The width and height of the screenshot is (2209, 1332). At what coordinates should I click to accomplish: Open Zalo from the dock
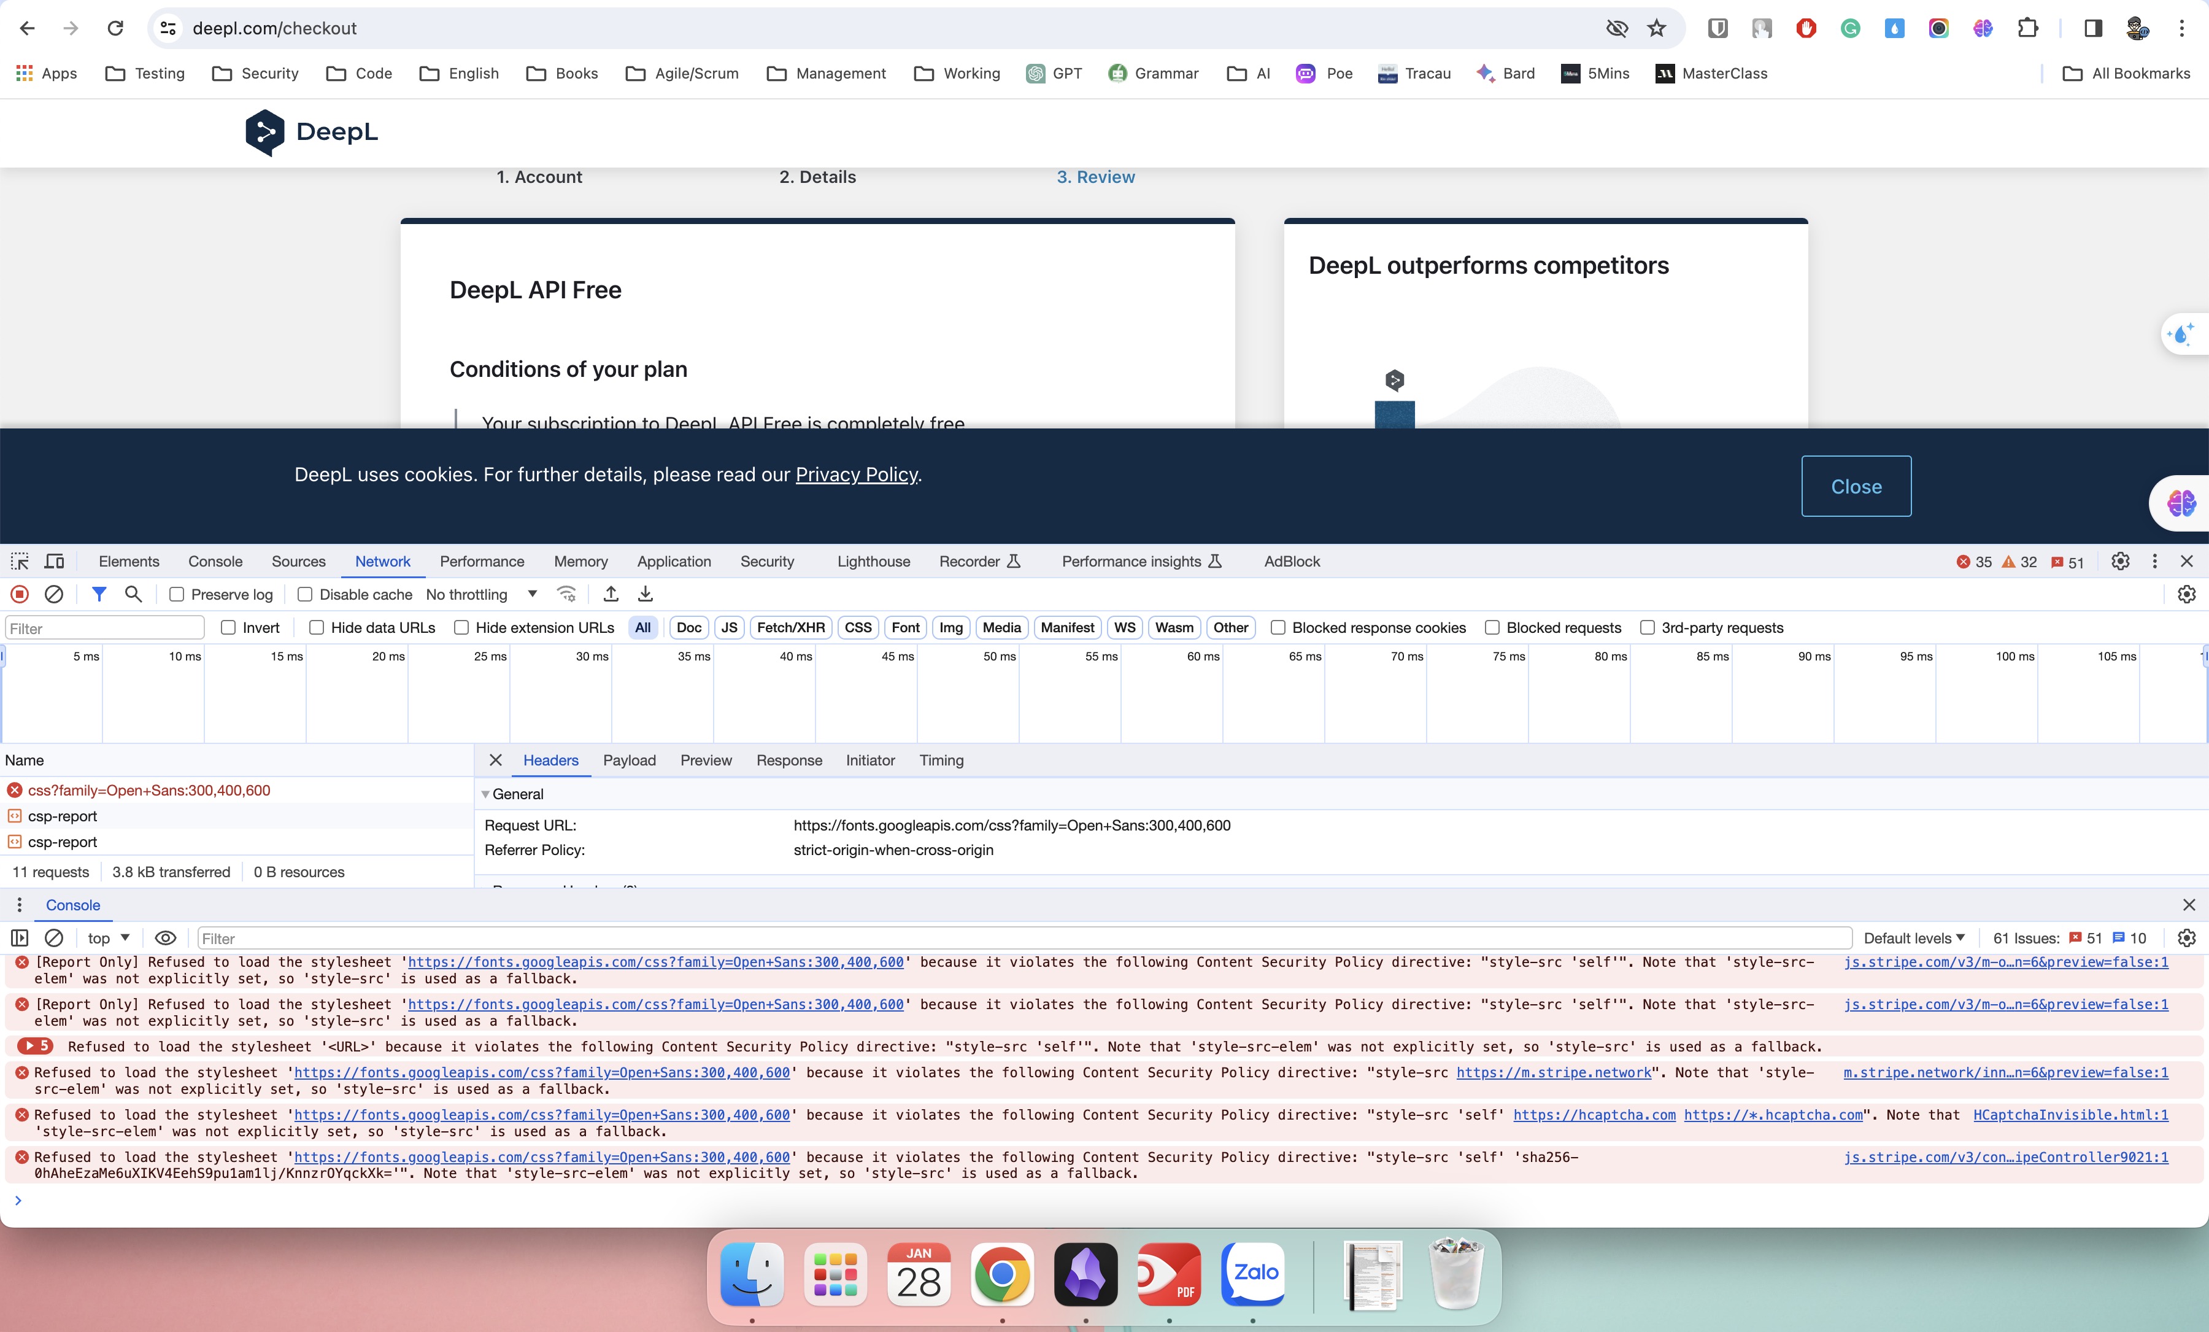pyautogui.click(x=1254, y=1274)
